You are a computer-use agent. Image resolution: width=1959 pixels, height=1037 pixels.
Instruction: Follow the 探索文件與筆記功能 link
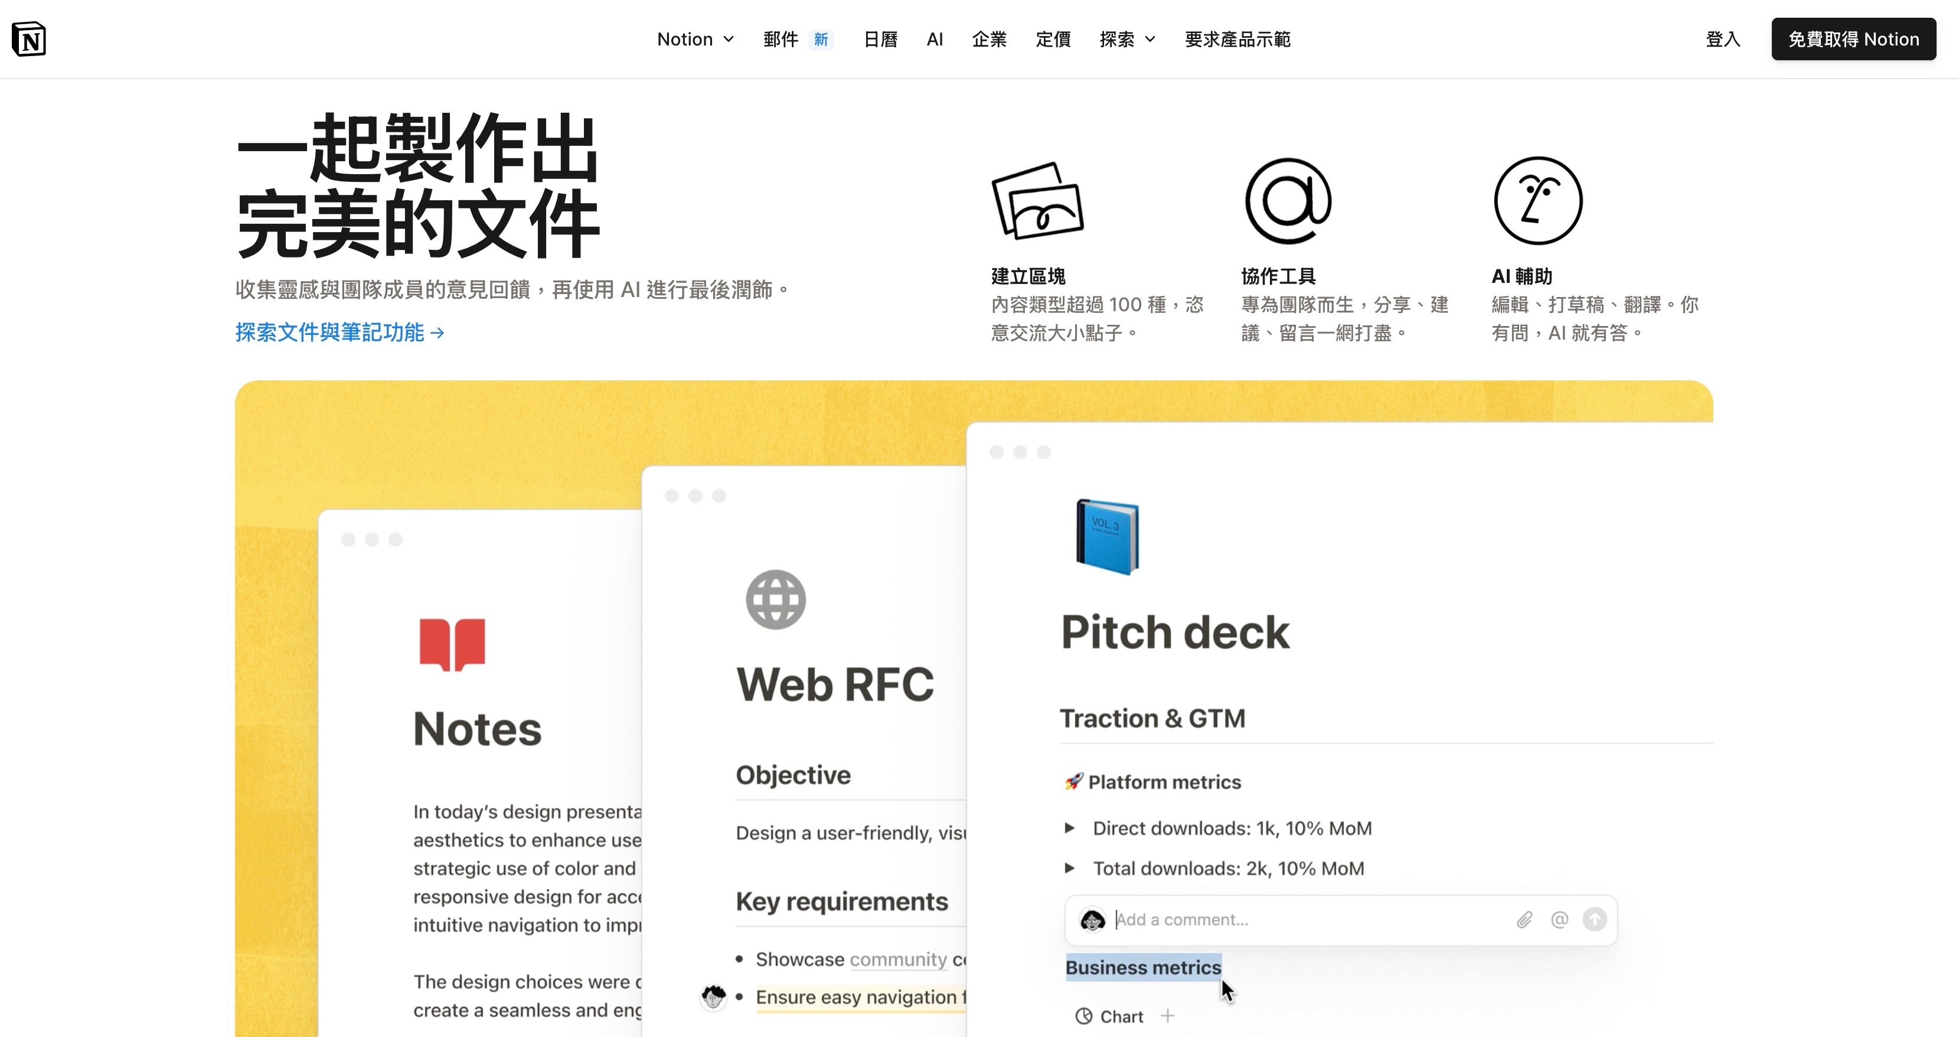[x=339, y=332]
